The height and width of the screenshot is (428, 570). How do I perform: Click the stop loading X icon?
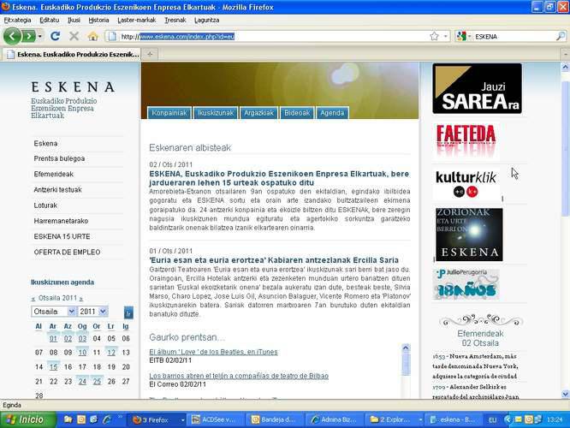tap(74, 36)
